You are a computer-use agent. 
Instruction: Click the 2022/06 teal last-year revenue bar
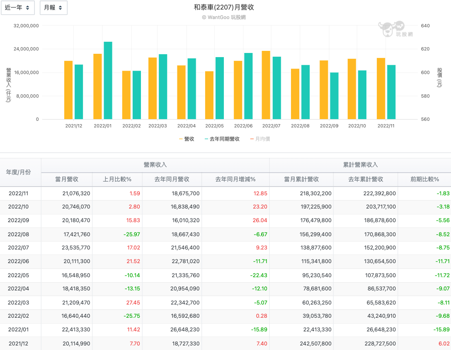[x=249, y=86]
